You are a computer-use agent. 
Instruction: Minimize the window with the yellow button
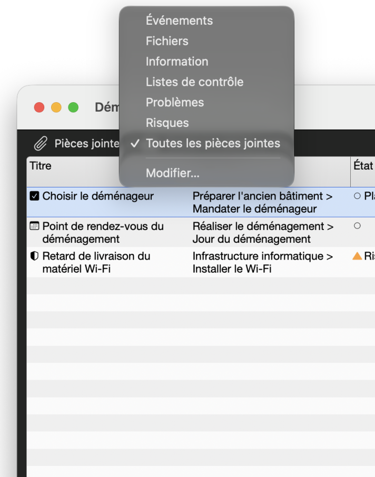(x=56, y=107)
